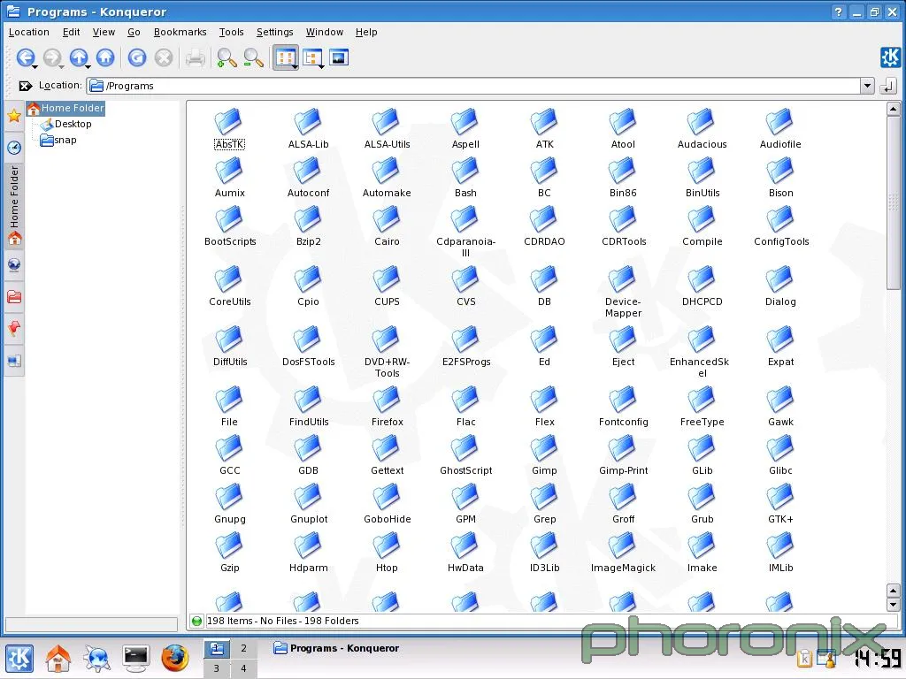Reload the current folder view
The width and height of the screenshot is (906, 679).
(137, 57)
